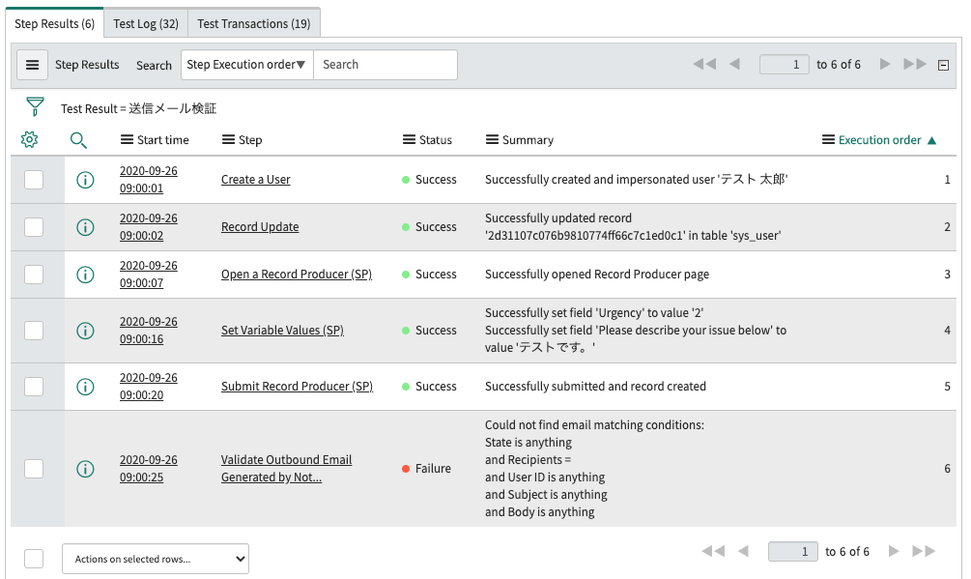Preview the failed email validation row info icon
Image resolution: width=971 pixels, height=579 pixels.
[85, 469]
